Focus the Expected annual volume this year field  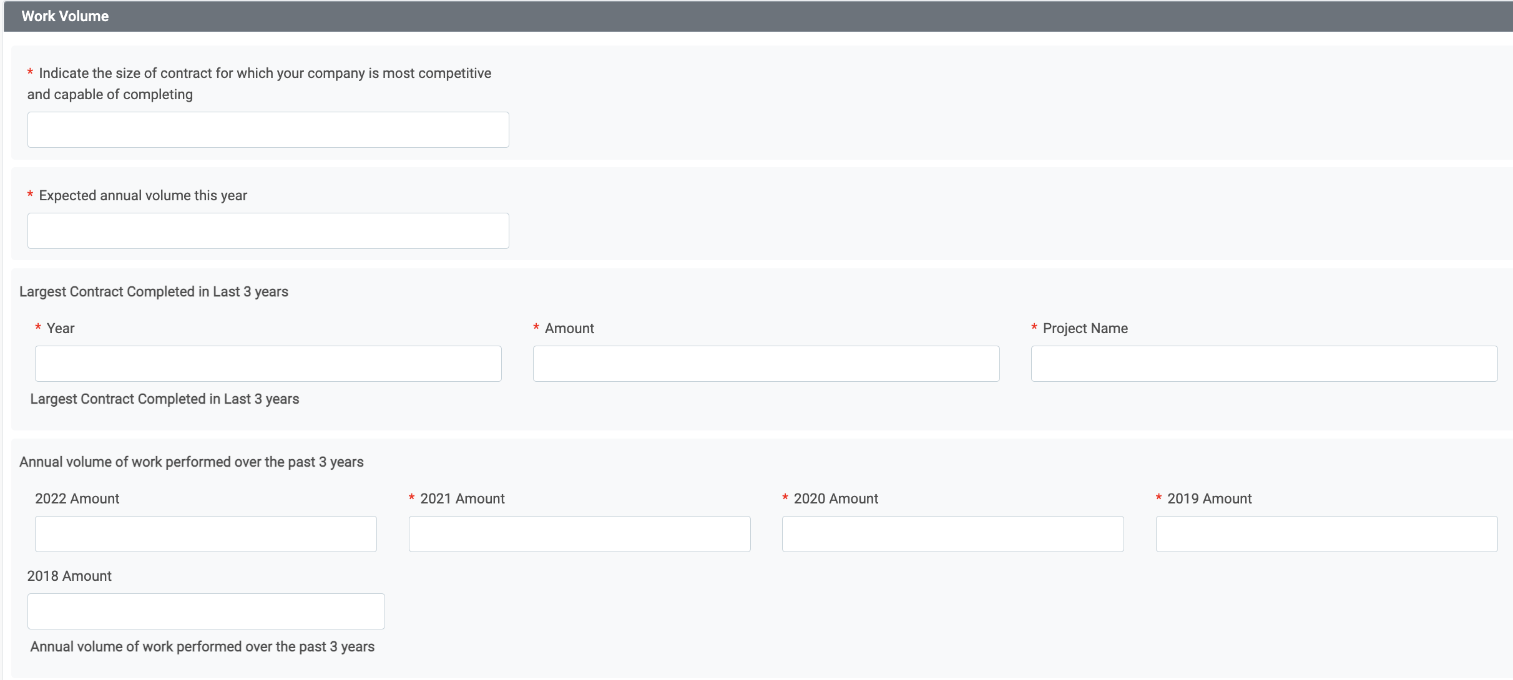tap(268, 231)
